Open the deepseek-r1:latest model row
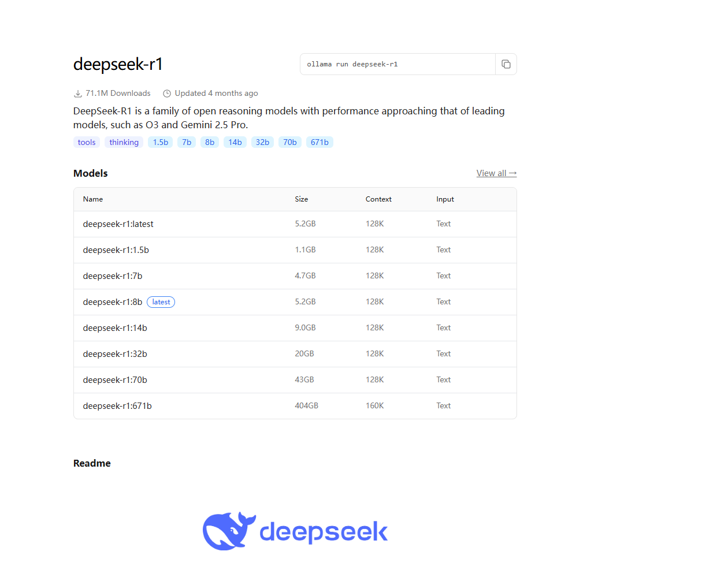Image resolution: width=706 pixels, height=581 pixels. tap(118, 224)
